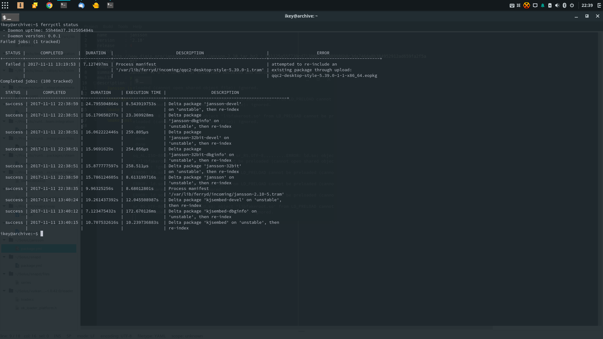Open the orange teapot app icon
The width and height of the screenshot is (603, 339).
96,5
